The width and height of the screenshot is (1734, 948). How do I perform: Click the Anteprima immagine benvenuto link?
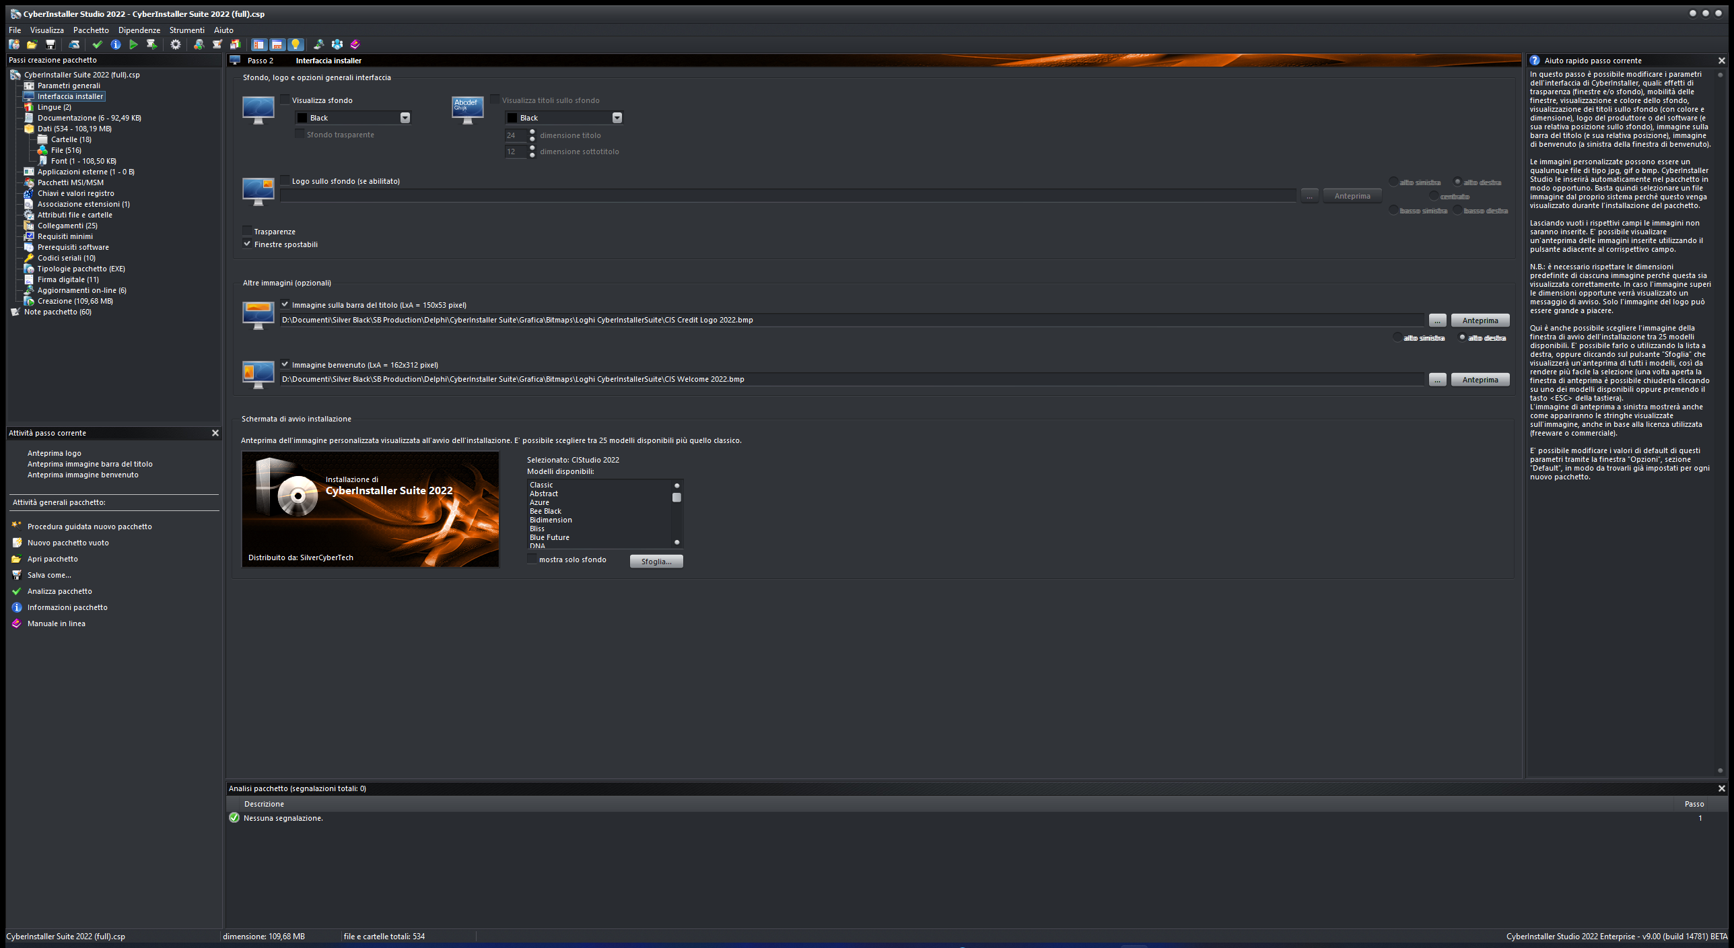coord(83,475)
